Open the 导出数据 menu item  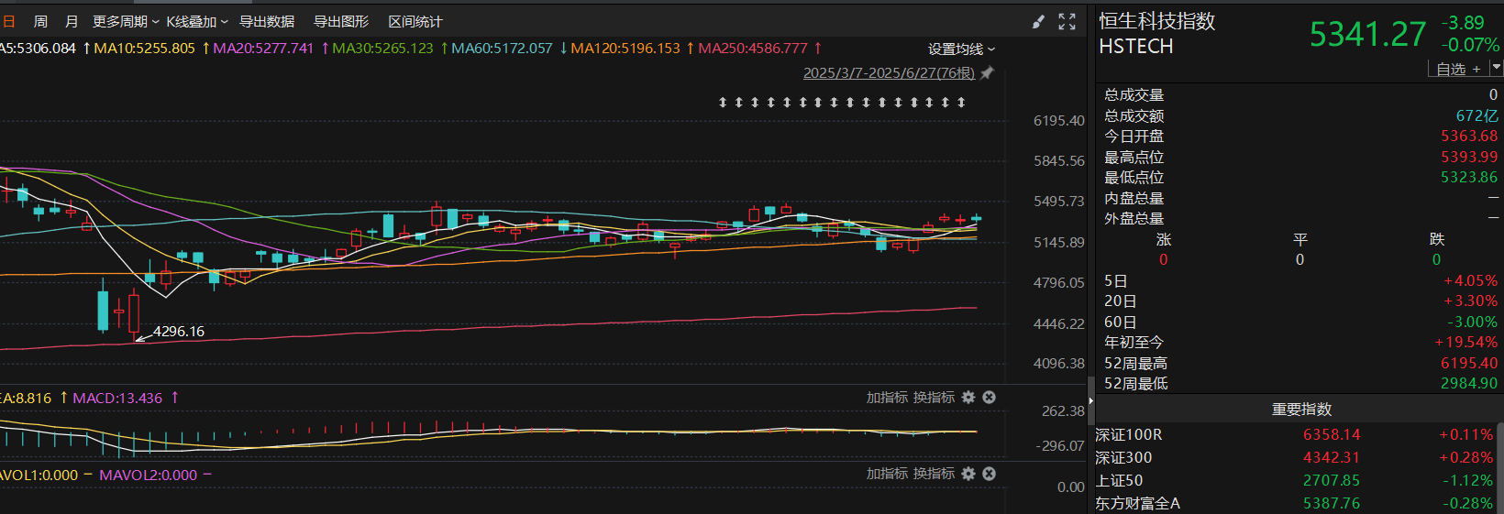pyautogui.click(x=267, y=22)
